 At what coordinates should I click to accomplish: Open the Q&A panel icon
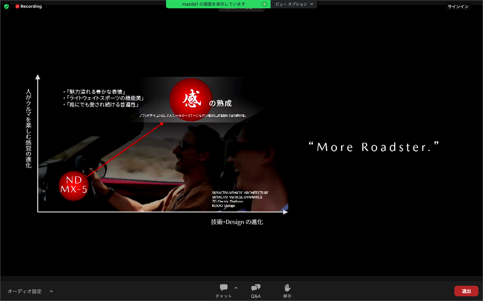(256, 287)
